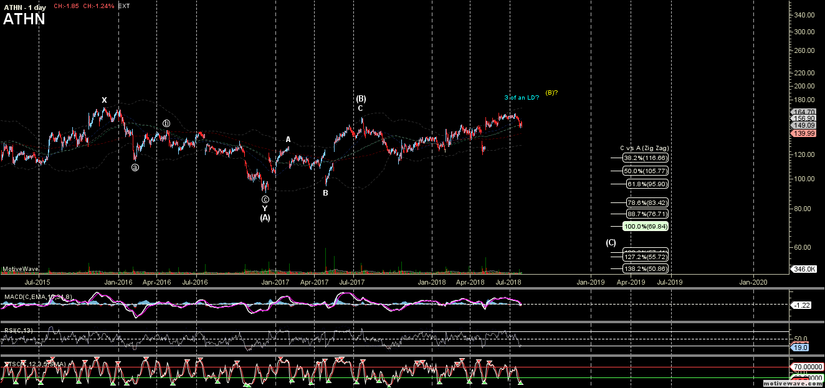825x388 pixels.
Task: Click the Jan-2018 date on time axis
Action: (432, 282)
